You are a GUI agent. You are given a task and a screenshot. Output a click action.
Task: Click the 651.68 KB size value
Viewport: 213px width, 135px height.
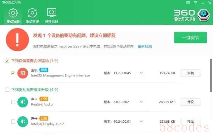tap(167, 122)
